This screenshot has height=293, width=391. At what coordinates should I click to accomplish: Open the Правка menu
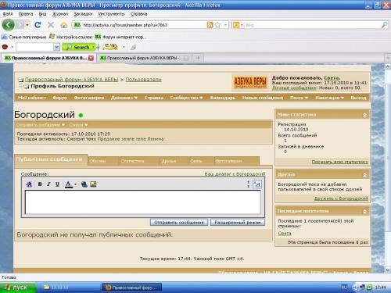click(26, 14)
